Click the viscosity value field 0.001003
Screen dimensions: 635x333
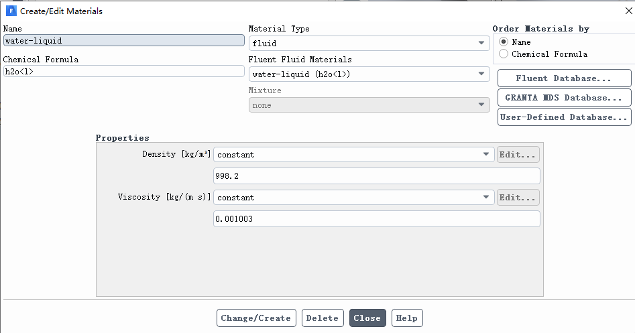click(376, 219)
